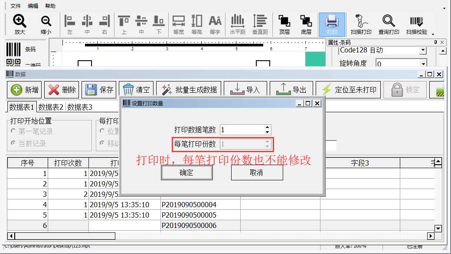The height and width of the screenshot is (254, 451).
Task: Click the 确定 button in the dialog
Action: [x=186, y=173]
